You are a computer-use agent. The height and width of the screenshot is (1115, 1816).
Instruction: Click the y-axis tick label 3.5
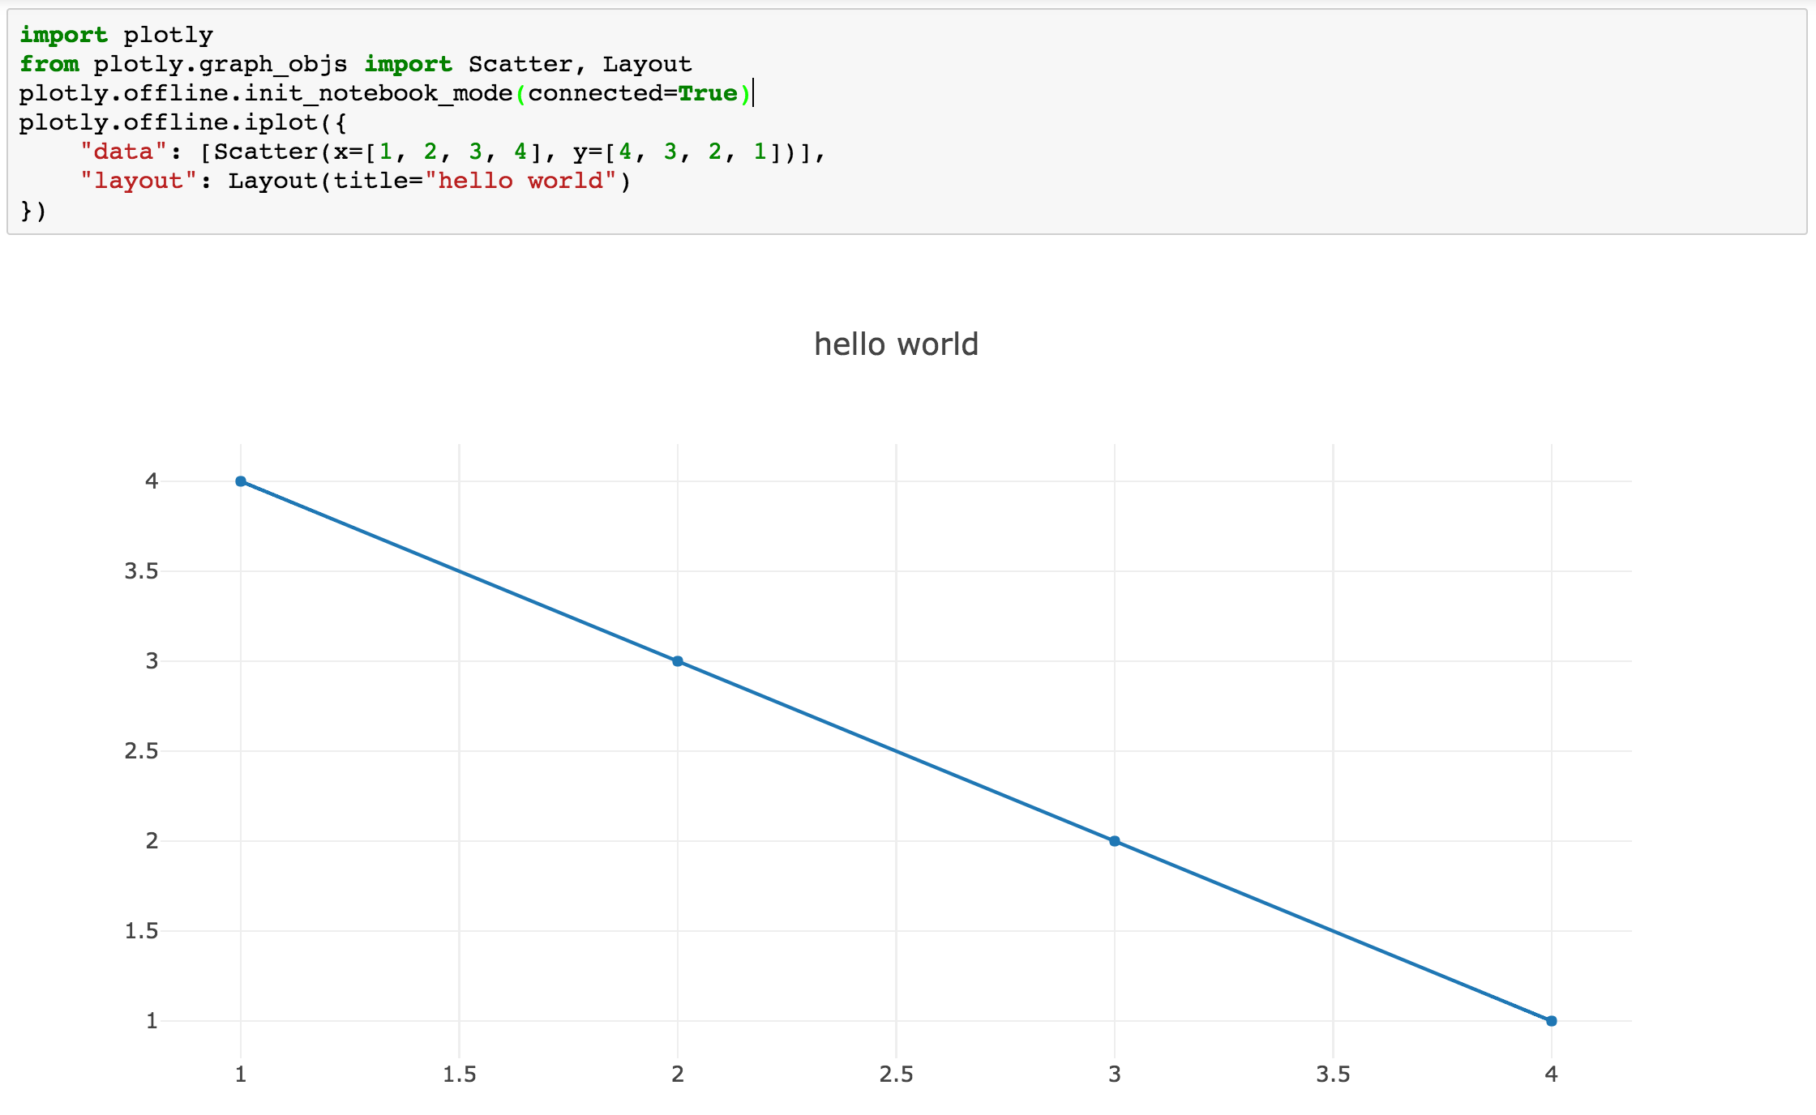[x=141, y=571]
